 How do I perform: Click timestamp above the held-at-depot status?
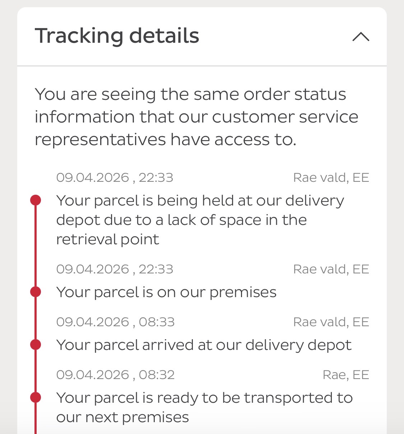coord(115,177)
